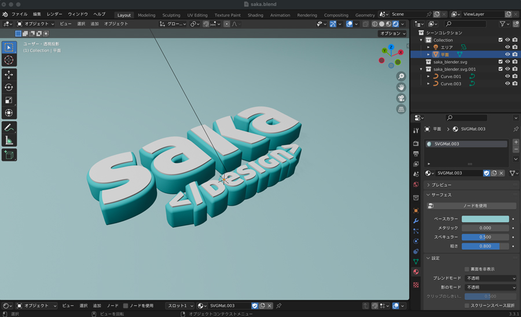Screen dimensions: 521x317
Task: Select the Rotate tool
Action: 9,88
